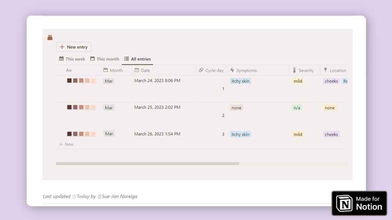392x220 pixels.
Task: Click the n/a severity tag
Action: click(297, 108)
